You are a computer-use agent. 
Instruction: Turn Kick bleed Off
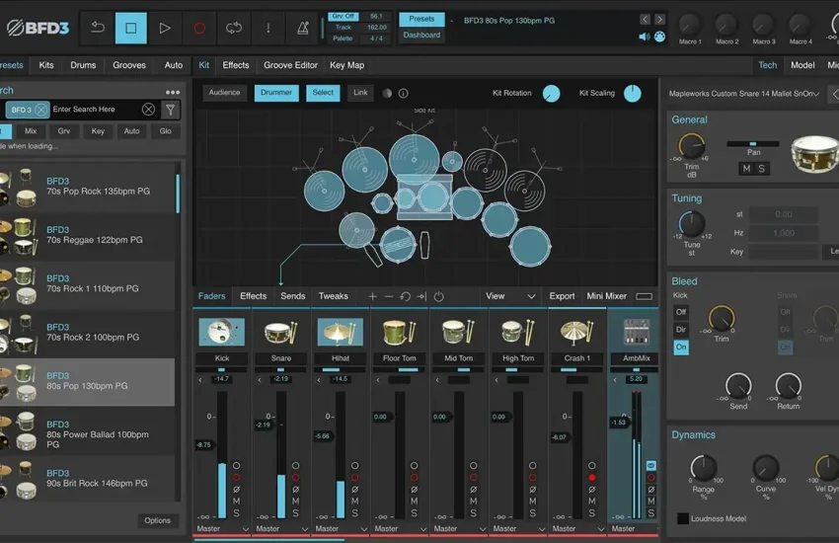[681, 312]
